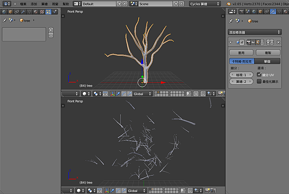Click OpenGL animation render icon in lower viewport header

(x=213, y=191)
